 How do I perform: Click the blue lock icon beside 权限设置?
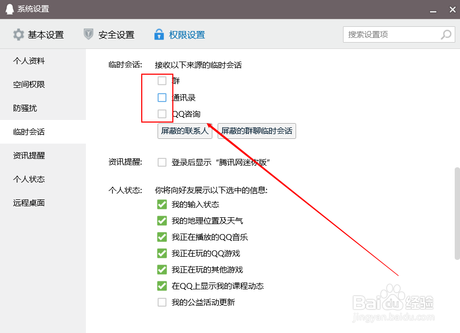pyautogui.click(x=159, y=34)
